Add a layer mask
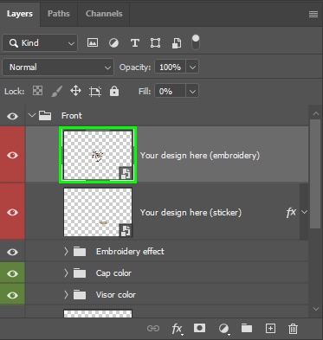The image size is (323, 340). [199, 328]
